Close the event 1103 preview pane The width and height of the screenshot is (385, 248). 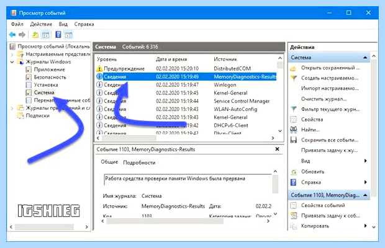pyautogui.click(x=277, y=149)
